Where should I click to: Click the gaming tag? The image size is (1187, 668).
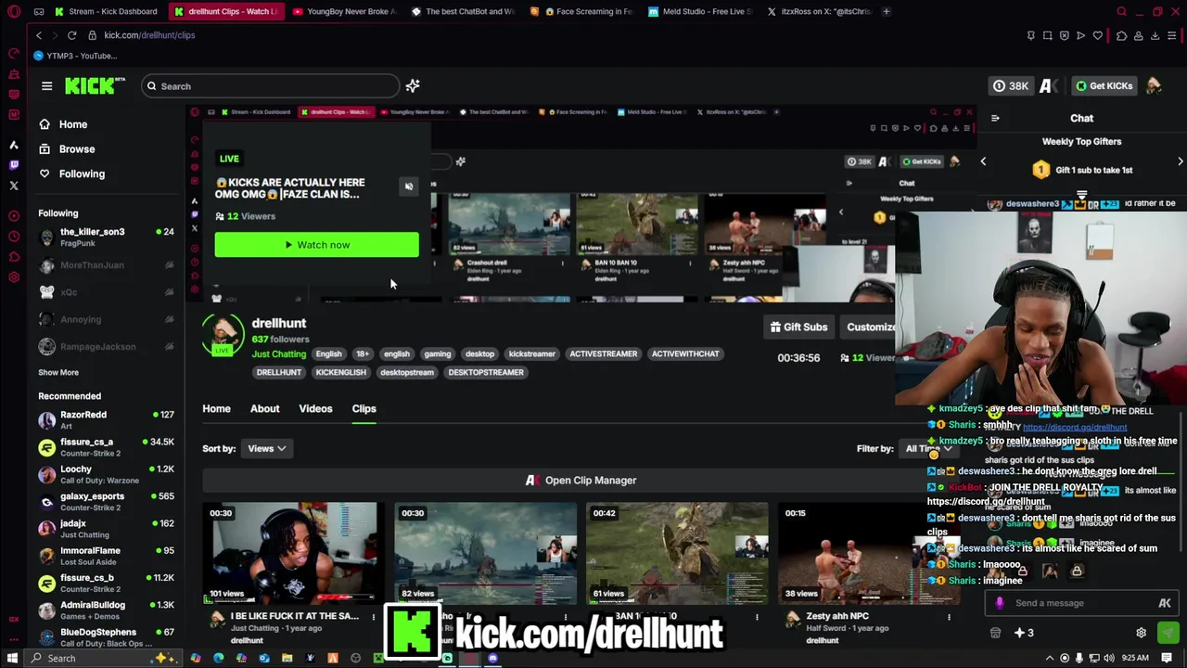pyautogui.click(x=437, y=354)
